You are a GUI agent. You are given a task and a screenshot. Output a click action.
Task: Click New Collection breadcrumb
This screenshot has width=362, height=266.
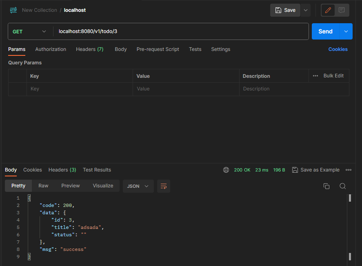coord(40,10)
